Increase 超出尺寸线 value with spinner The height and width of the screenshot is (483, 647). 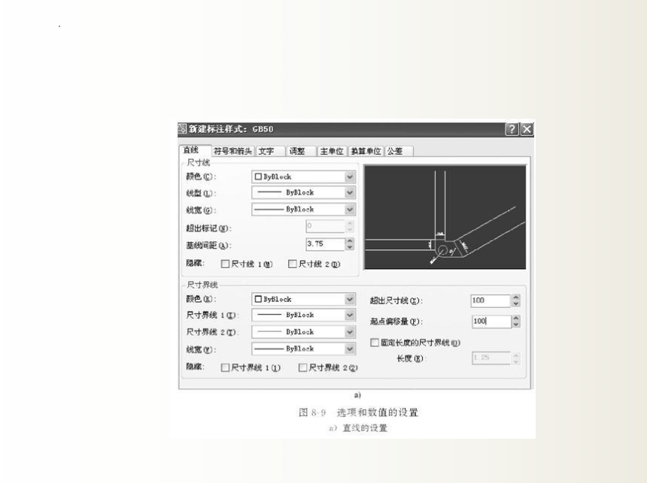(x=516, y=297)
